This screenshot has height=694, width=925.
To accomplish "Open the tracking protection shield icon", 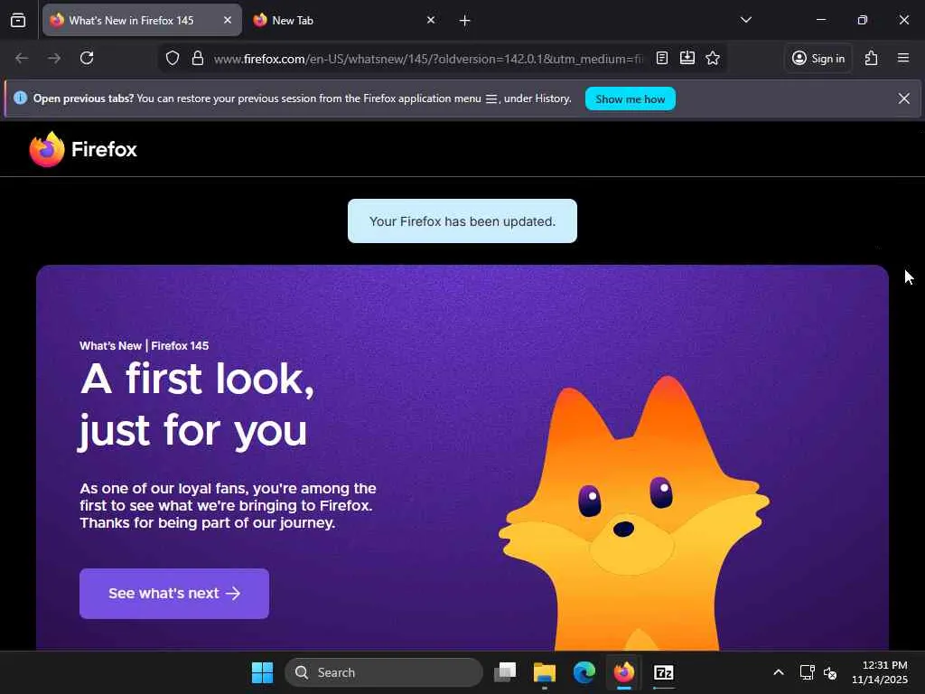I will click(x=173, y=59).
